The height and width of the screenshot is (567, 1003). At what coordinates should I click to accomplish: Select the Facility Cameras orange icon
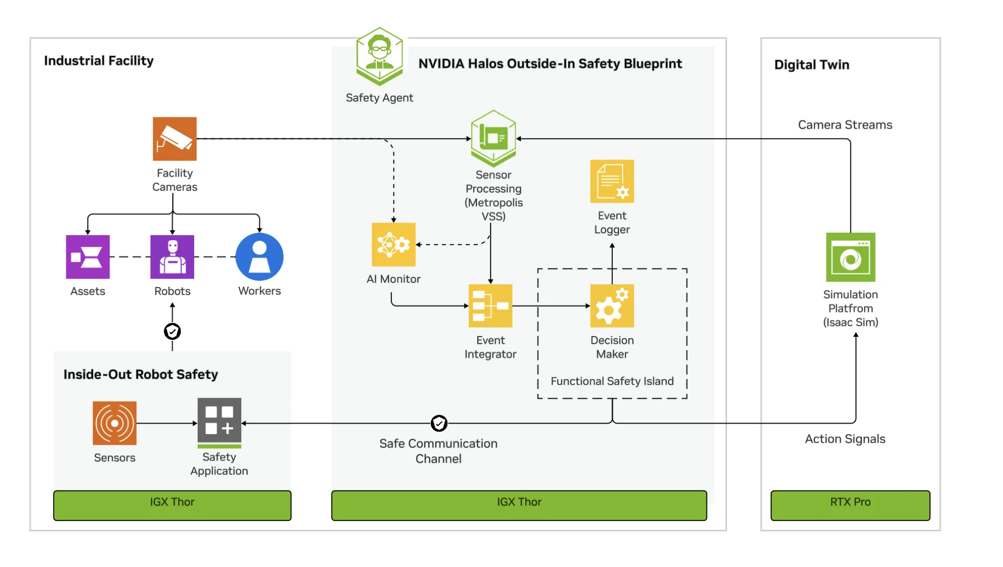click(x=175, y=139)
